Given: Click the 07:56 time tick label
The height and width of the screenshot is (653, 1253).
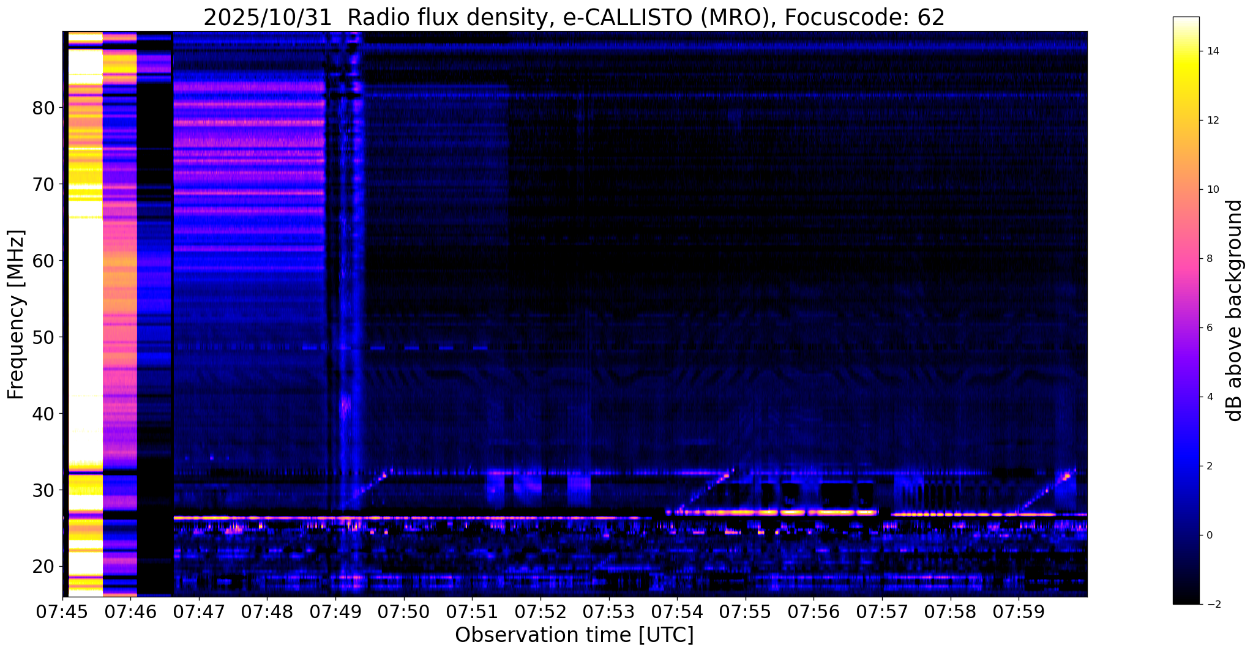Looking at the screenshot, I should coord(814,611).
